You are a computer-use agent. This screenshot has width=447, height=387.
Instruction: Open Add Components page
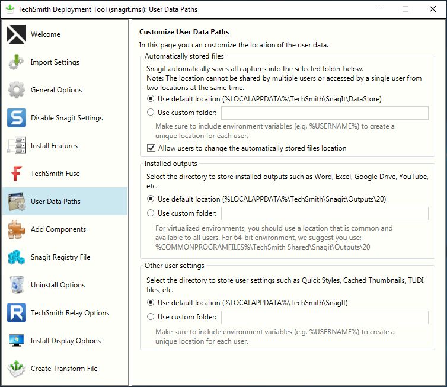(65, 229)
